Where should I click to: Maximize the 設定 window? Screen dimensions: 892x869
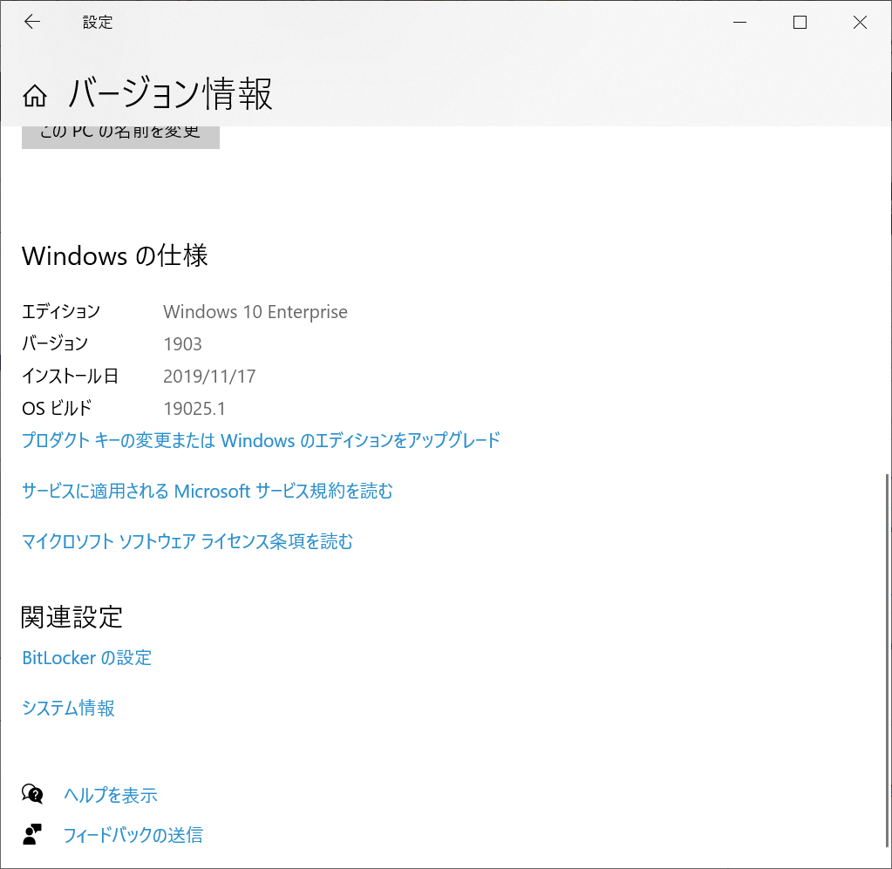coord(800,22)
